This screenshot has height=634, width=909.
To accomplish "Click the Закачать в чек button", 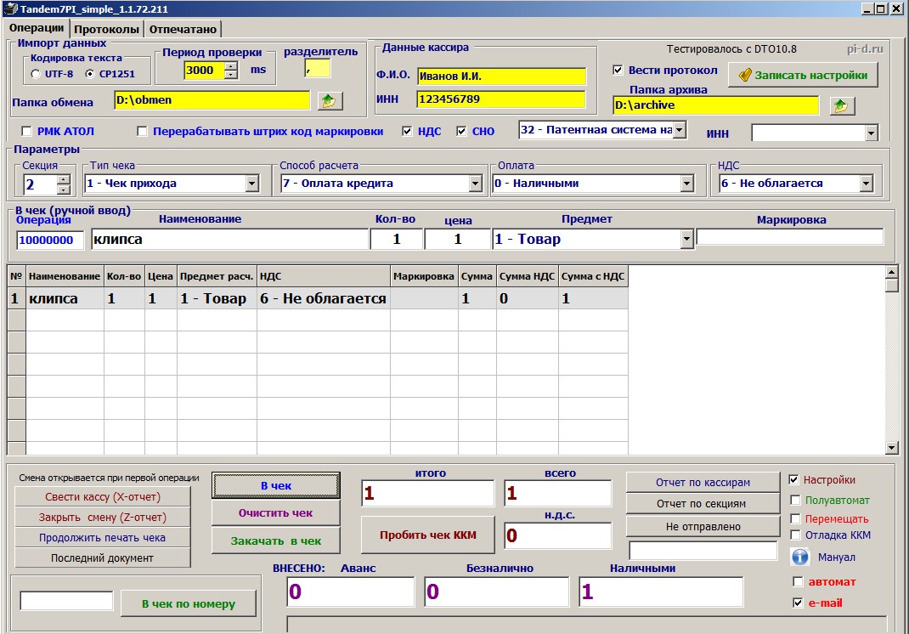I will point(276,541).
